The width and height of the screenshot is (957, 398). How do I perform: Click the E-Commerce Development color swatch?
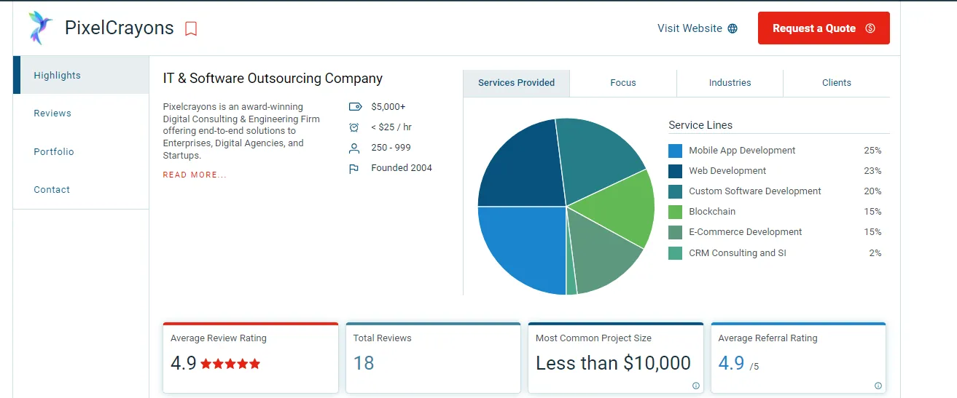676,232
